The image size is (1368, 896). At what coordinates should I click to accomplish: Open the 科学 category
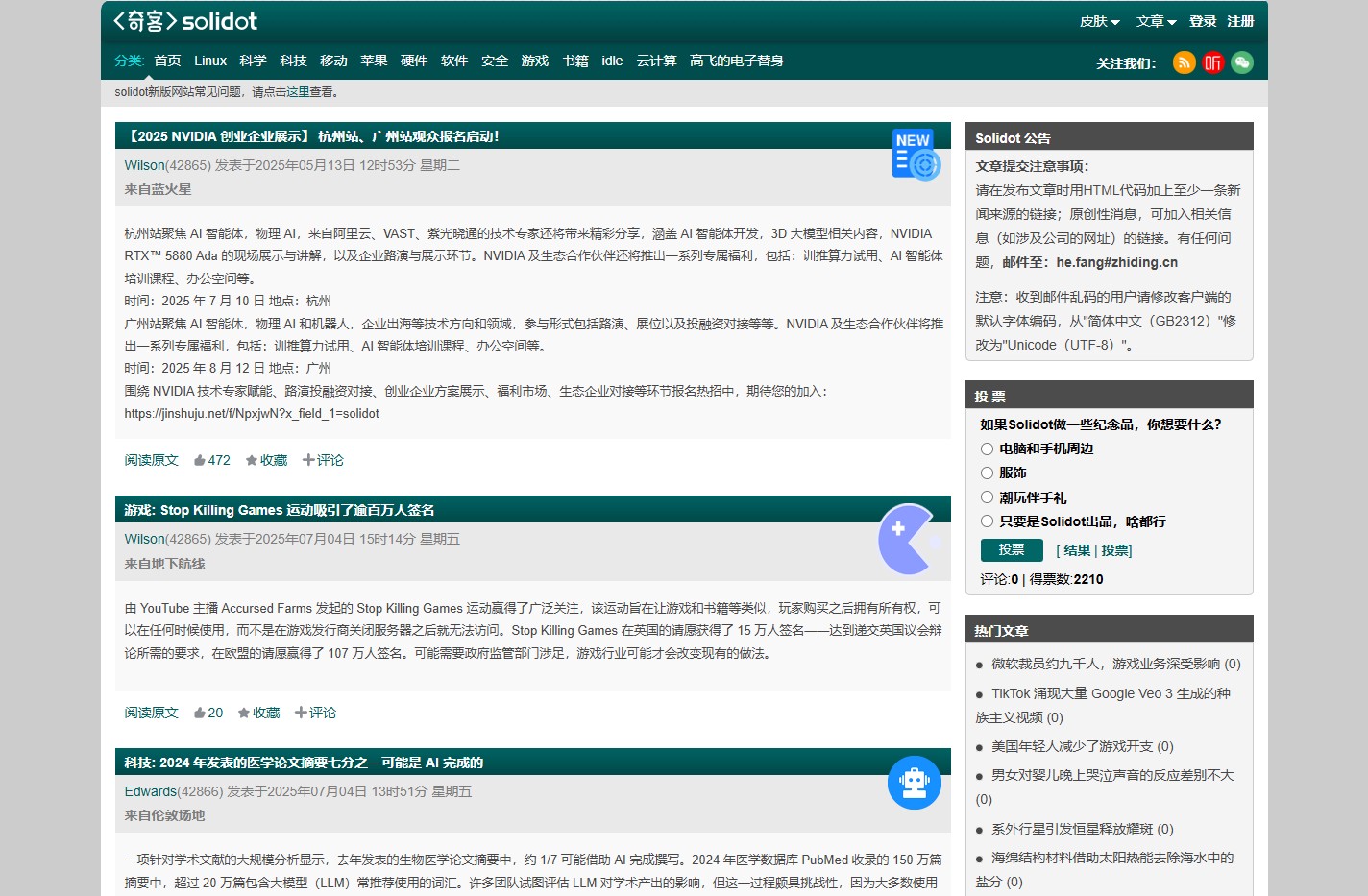point(254,61)
